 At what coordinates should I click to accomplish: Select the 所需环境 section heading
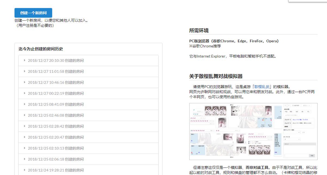tap(199, 31)
